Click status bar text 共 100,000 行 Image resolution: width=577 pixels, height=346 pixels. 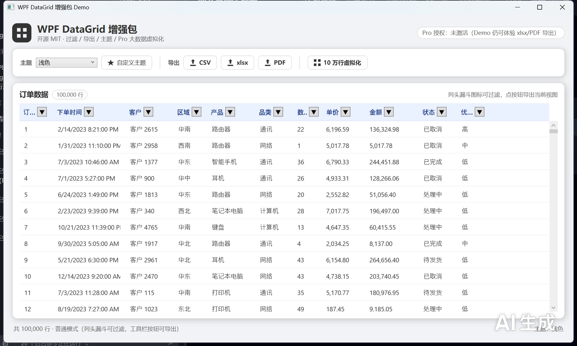(32, 329)
